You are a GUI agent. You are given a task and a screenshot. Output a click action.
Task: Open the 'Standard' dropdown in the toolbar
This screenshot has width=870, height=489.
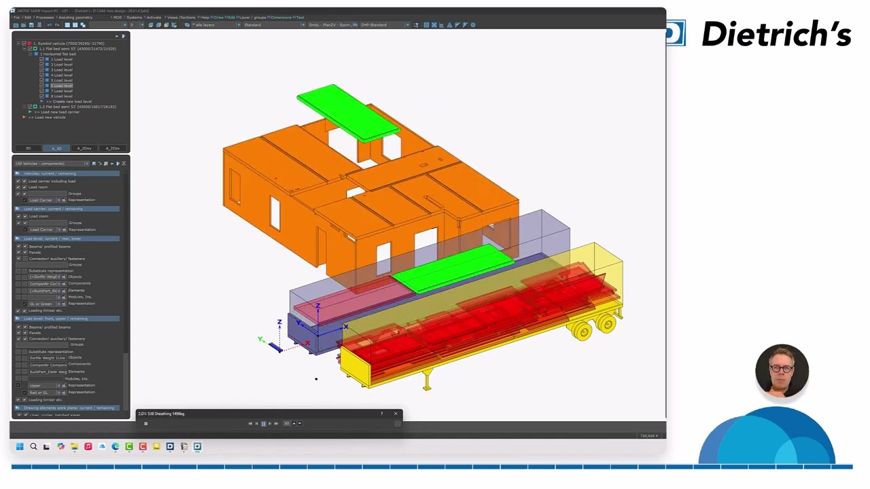tap(304, 25)
